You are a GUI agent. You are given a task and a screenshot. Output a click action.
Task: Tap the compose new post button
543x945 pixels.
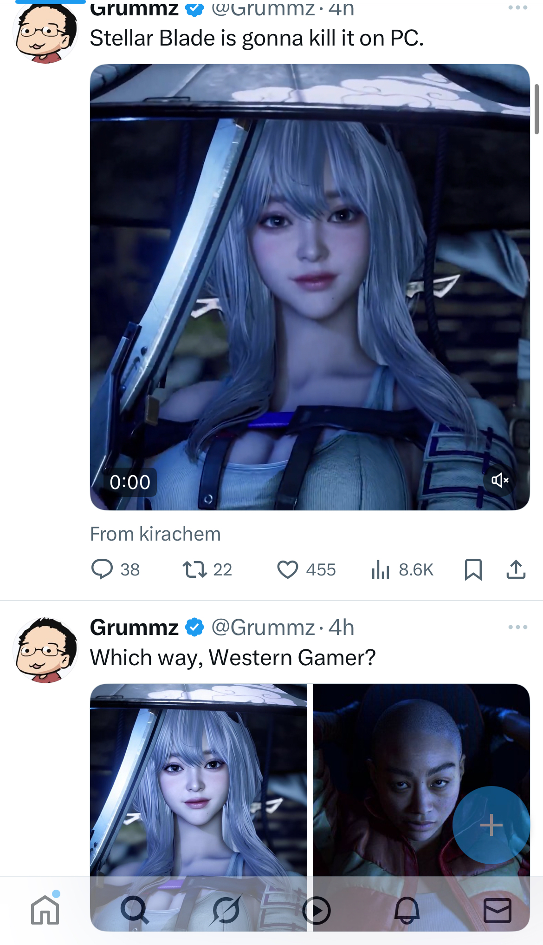click(x=491, y=825)
